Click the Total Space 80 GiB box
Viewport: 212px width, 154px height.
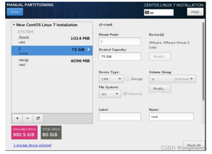click(x=51, y=133)
